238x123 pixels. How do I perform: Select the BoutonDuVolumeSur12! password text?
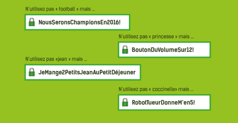point(163,50)
